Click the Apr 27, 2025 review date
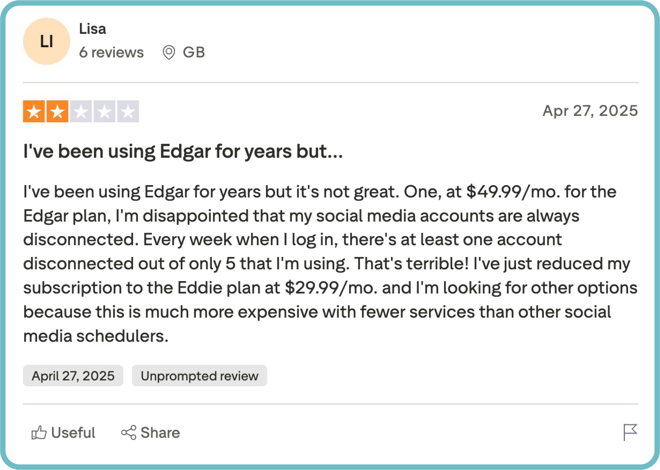660x470 pixels. click(x=590, y=111)
